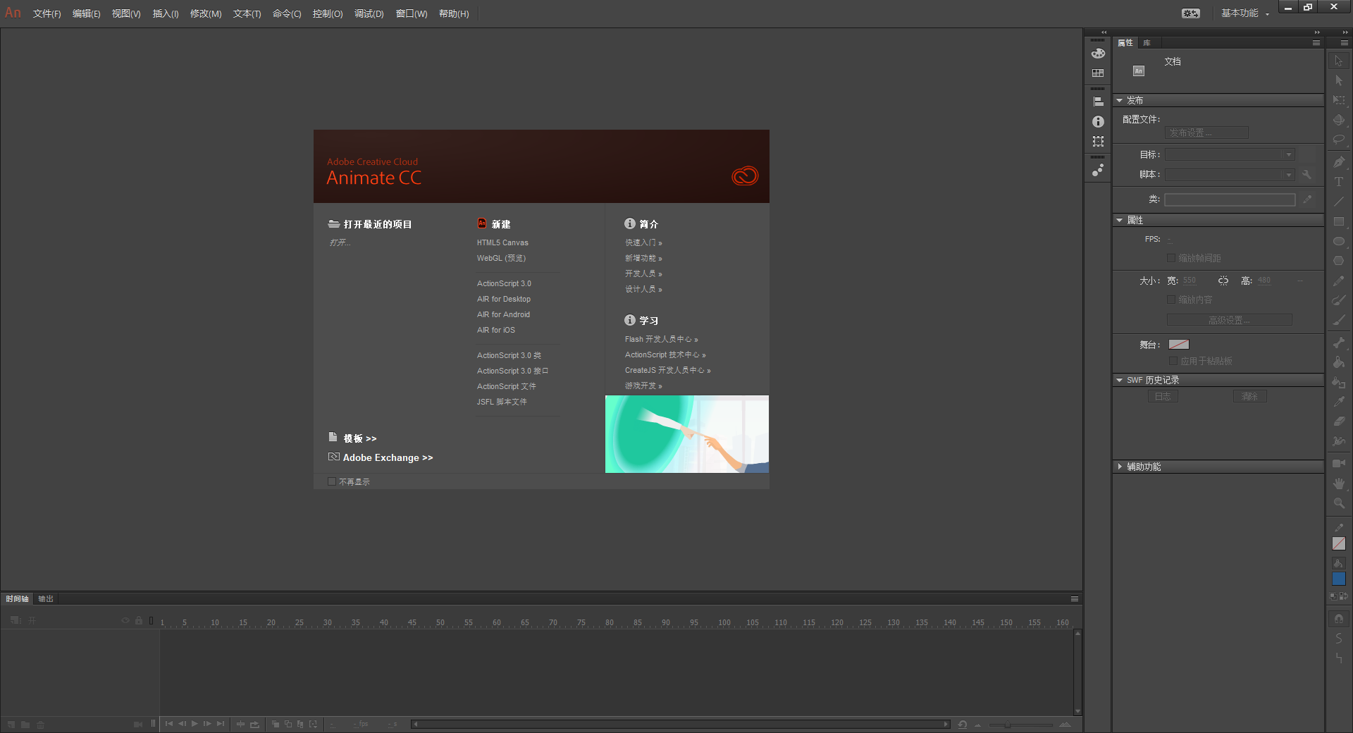Select the Text tool in the toolbar
Image resolution: width=1353 pixels, height=733 pixels.
point(1339,182)
